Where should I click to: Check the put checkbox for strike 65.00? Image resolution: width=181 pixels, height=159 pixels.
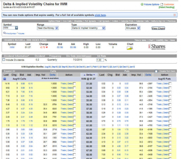(x=170, y=142)
